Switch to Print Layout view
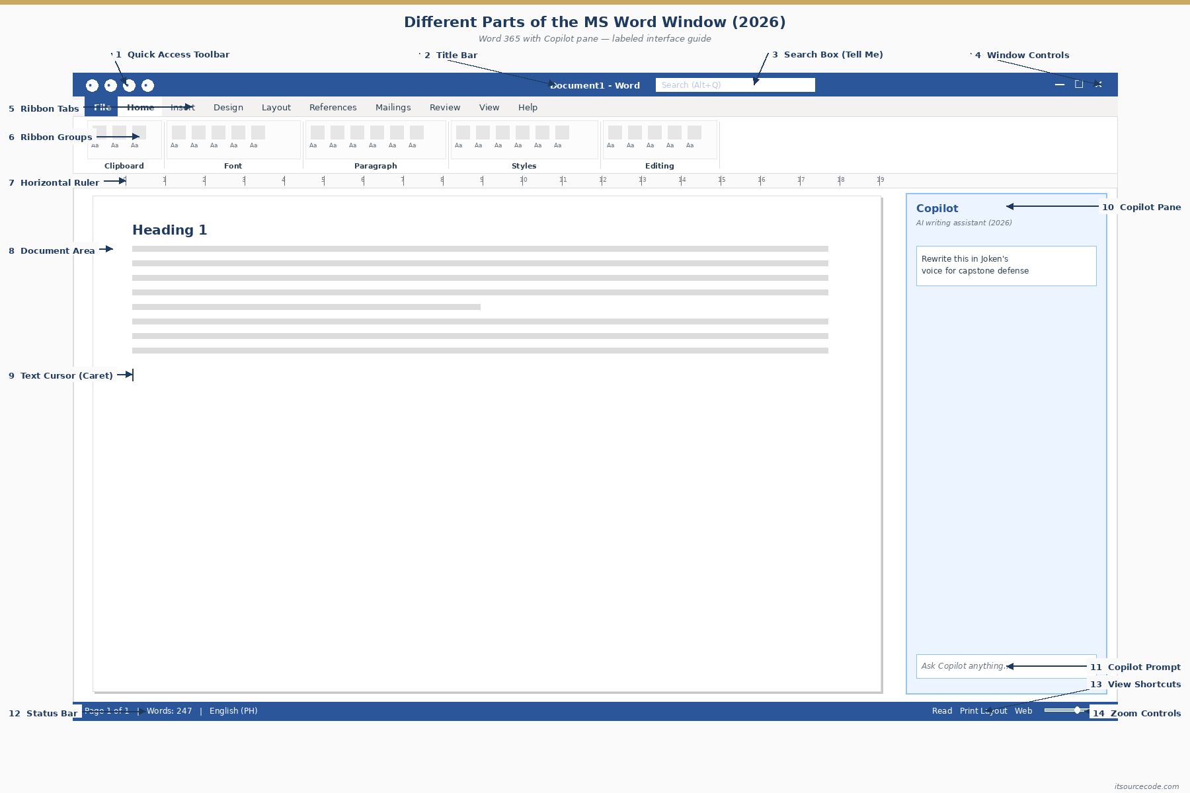The image size is (1190, 793). 983,711
